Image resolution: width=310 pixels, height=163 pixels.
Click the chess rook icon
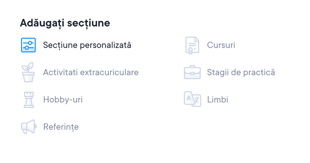tap(28, 100)
